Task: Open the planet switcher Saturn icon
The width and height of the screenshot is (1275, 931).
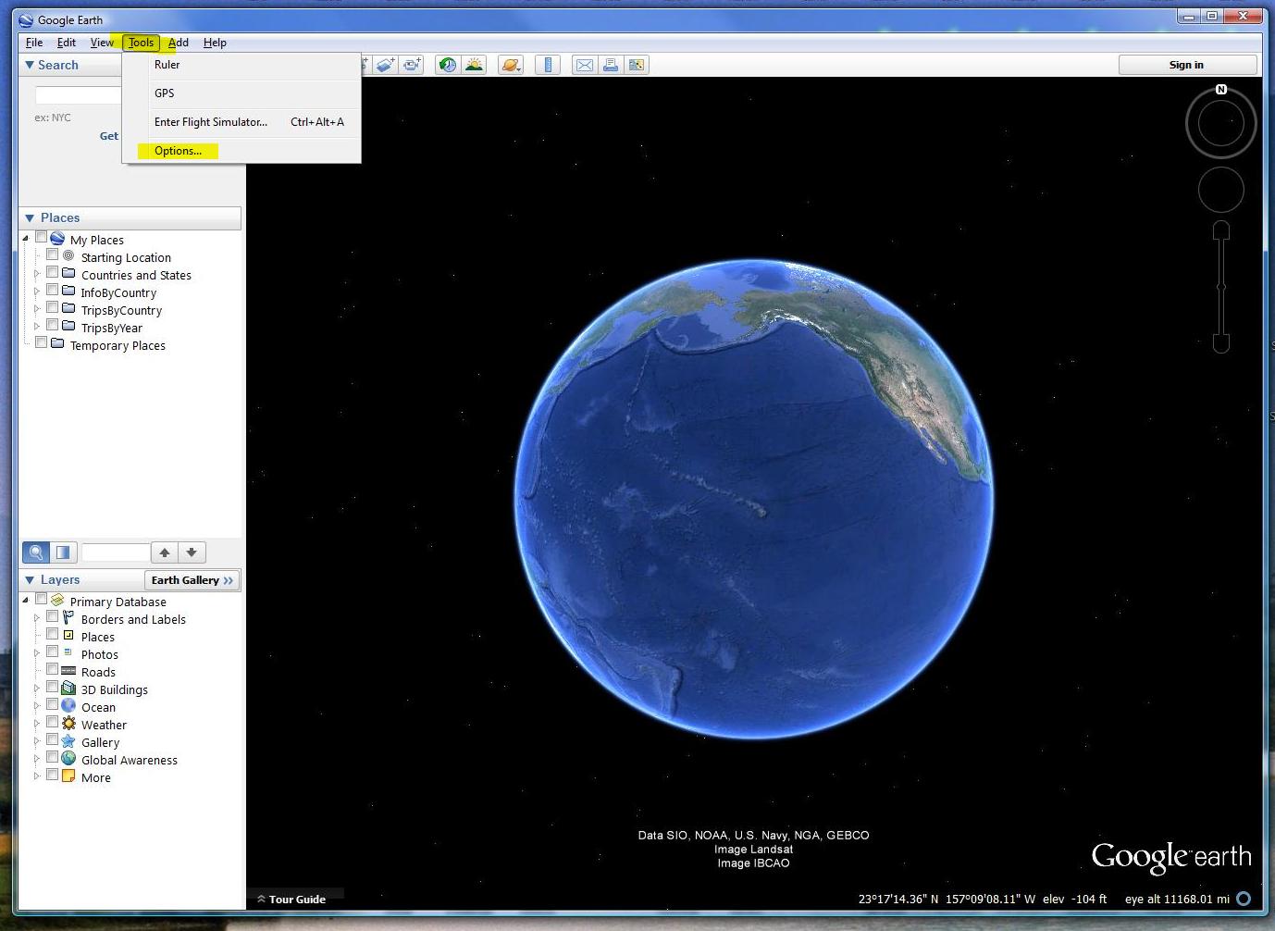Action: [511, 65]
